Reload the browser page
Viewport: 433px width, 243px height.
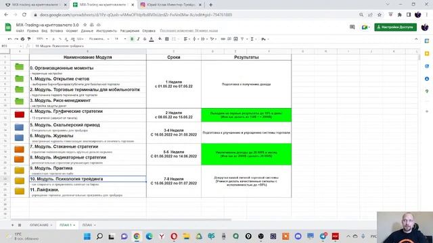[x=24, y=15]
